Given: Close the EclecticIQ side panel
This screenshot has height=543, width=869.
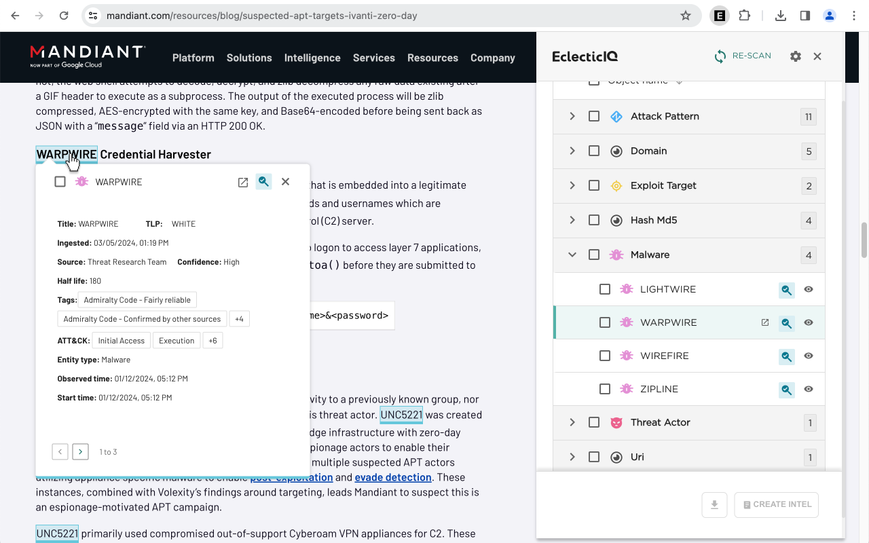Looking at the screenshot, I should coord(817,56).
